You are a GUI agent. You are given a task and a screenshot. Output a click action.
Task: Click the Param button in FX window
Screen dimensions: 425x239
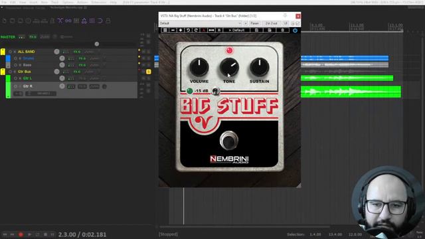254,23
